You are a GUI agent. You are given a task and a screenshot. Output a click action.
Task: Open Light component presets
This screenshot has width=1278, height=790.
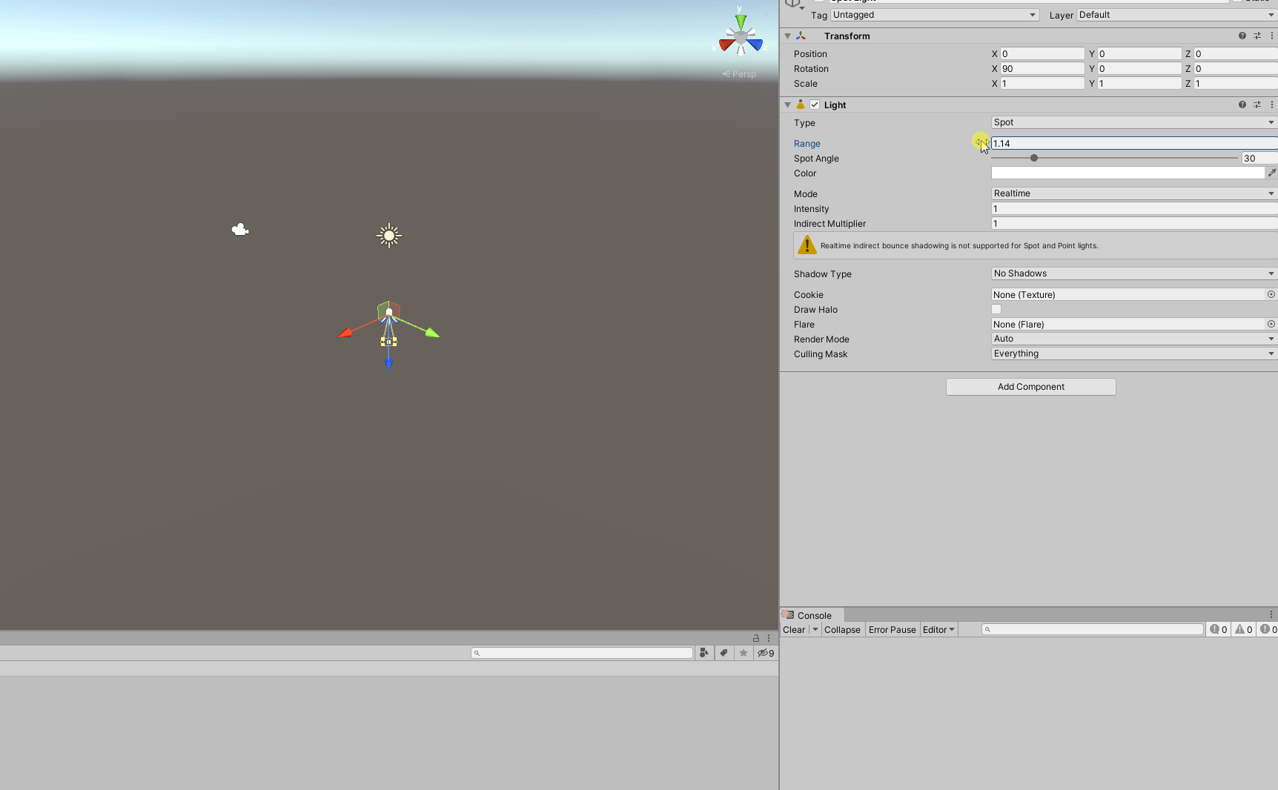[1257, 104]
